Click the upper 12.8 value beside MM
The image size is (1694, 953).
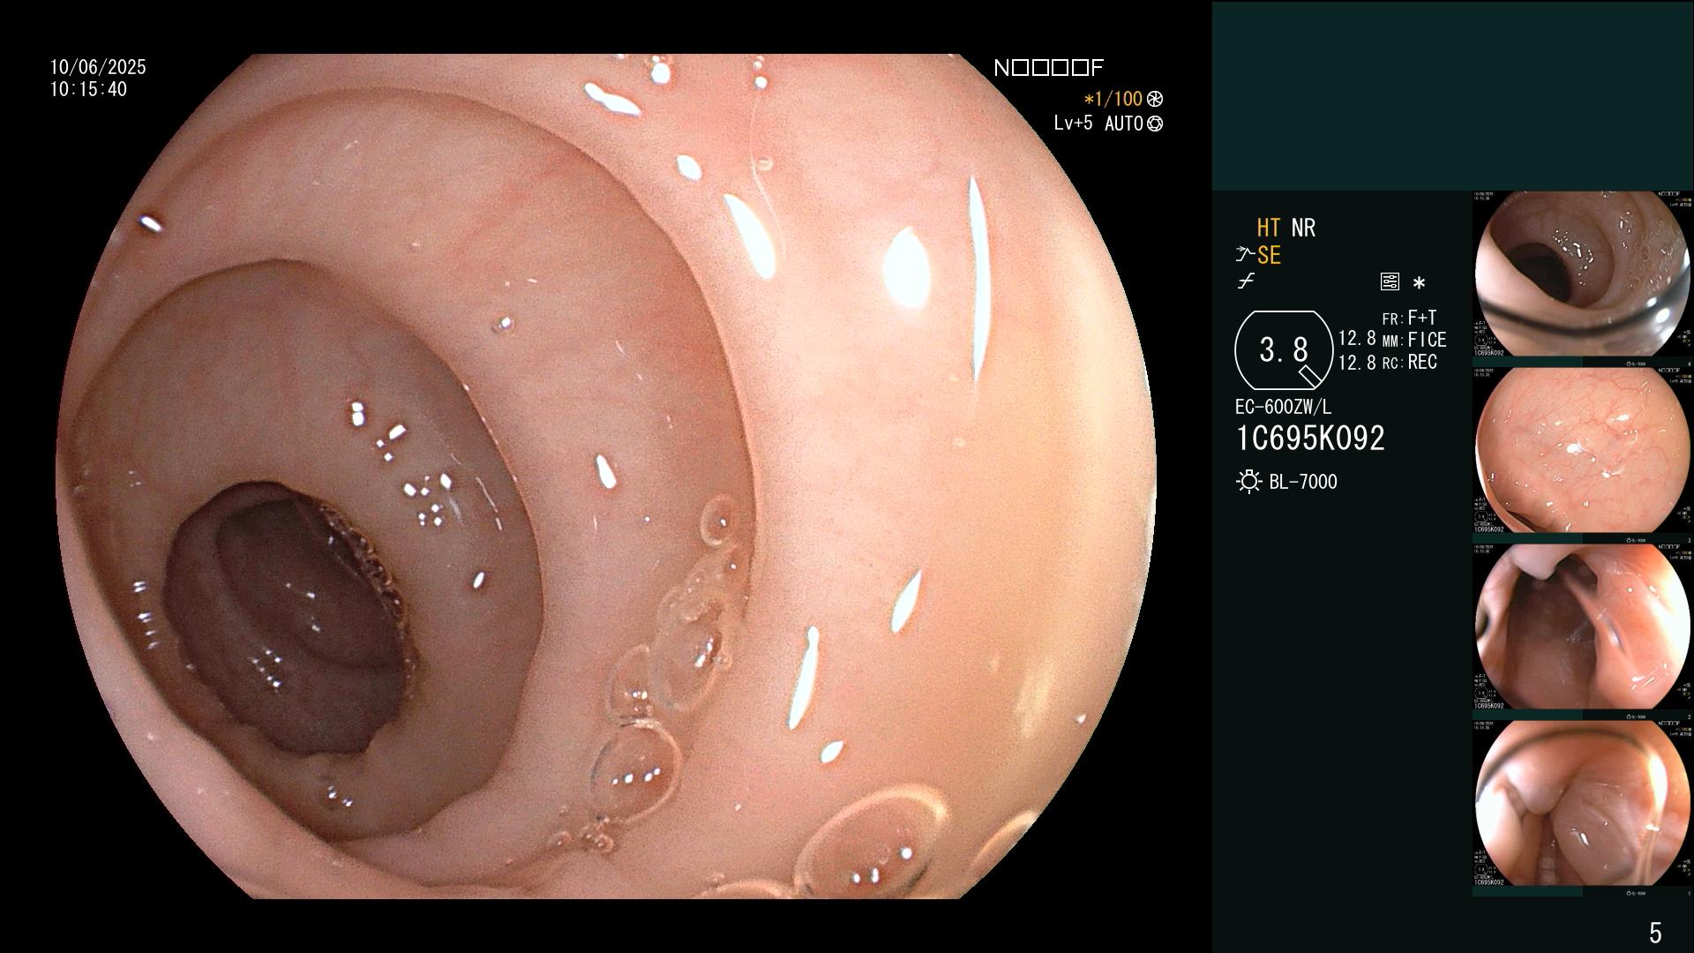(x=1357, y=339)
